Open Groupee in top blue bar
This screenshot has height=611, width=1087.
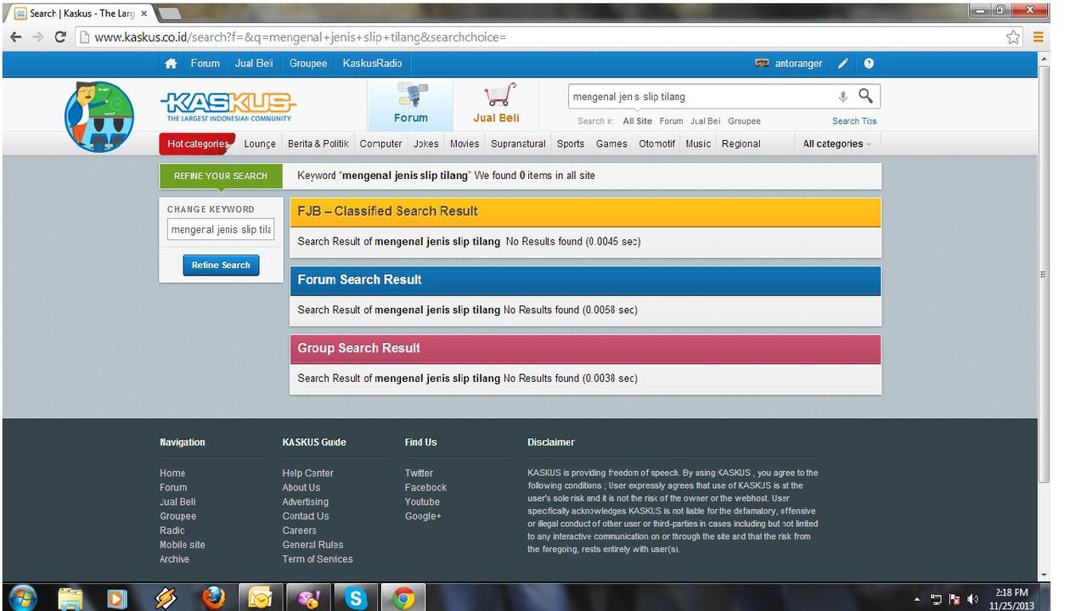click(308, 64)
